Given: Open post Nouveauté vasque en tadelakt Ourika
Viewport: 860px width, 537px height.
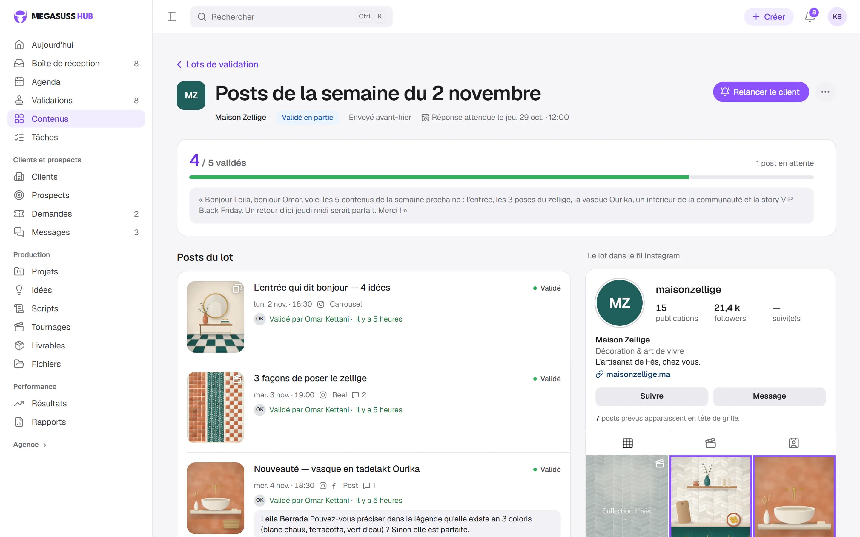Looking at the screenshot, I should tap(337, 469).
